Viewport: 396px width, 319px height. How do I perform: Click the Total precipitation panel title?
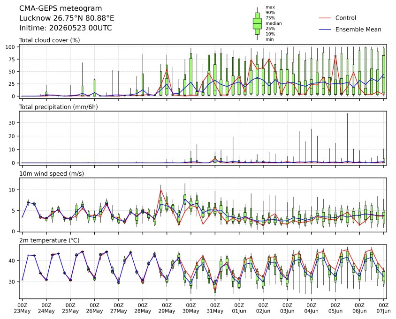[59, 107]
